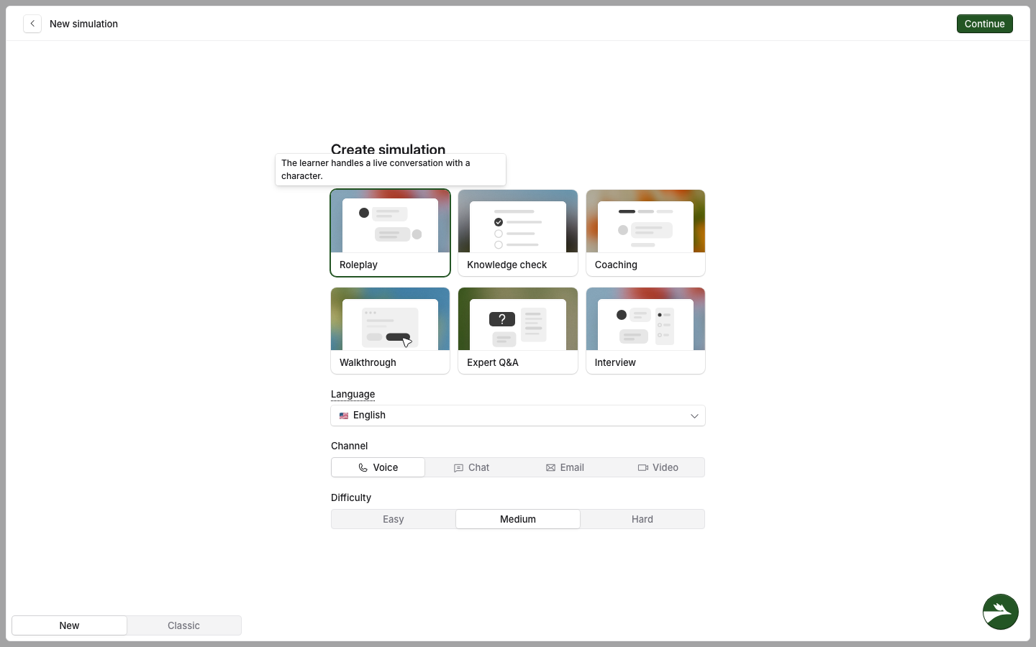The width and height of the screenshot is (1036, 647).
Task: Open the English language combo box
Action: pyautogui.click(x=518, y=416)
